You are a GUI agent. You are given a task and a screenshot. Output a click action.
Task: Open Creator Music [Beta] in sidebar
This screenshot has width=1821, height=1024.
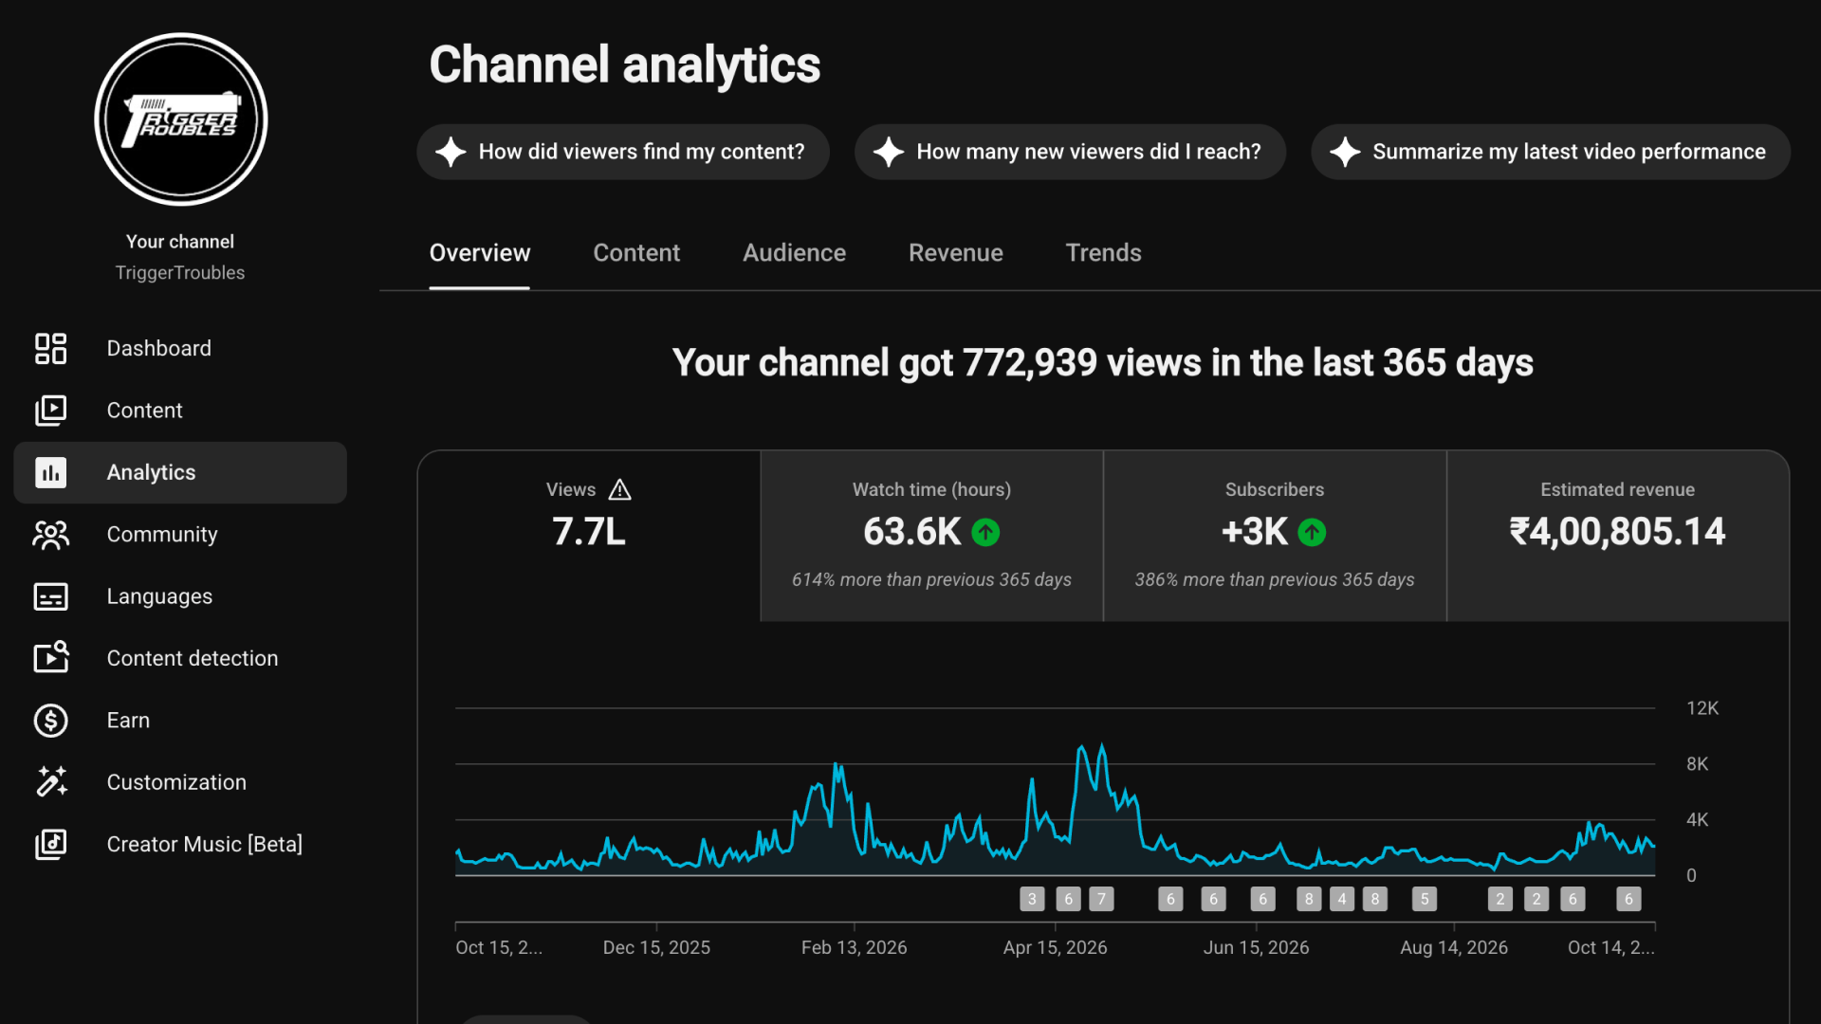tap(180, 844)
